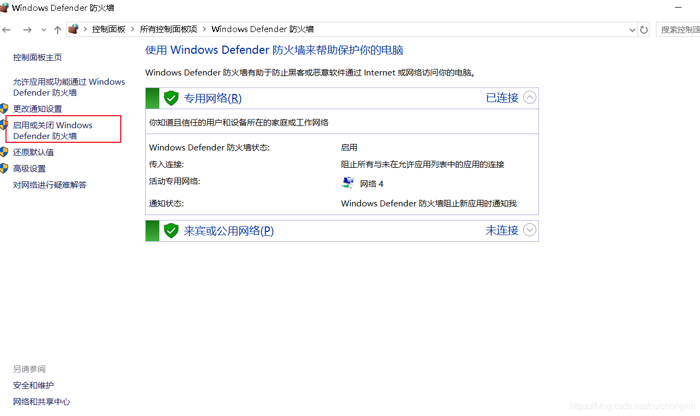Click the 已连接 status text
Viewport: 700px width, 416px height.
click(502, 98)
